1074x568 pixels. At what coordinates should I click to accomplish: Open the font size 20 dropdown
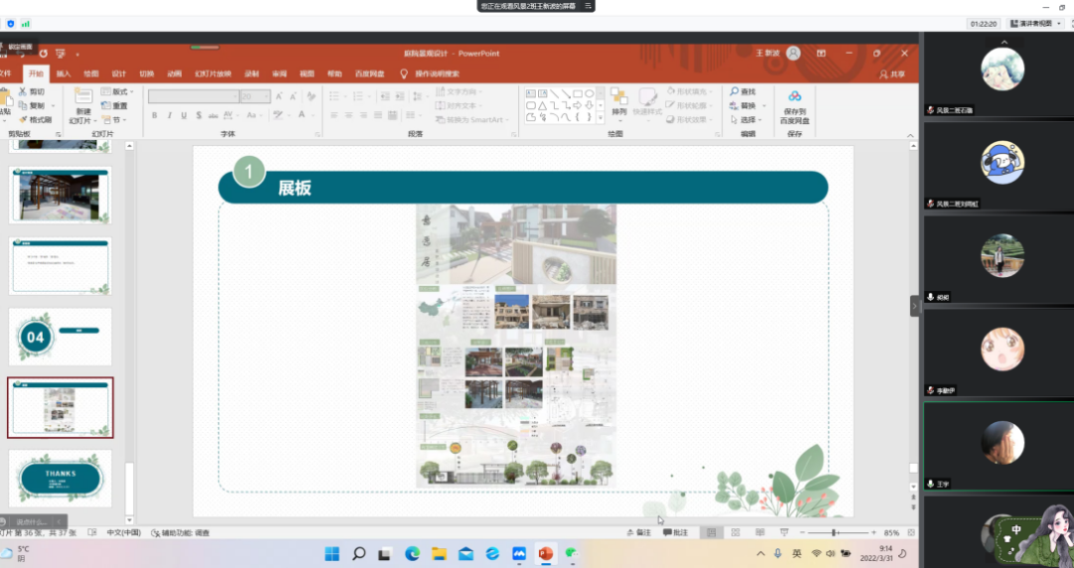click(255, 96)
